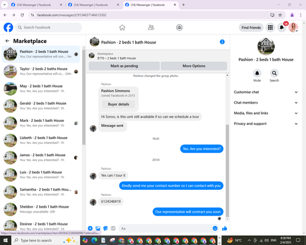
Task: Open the Windows Start menu
Action: [x=6, y=240]
